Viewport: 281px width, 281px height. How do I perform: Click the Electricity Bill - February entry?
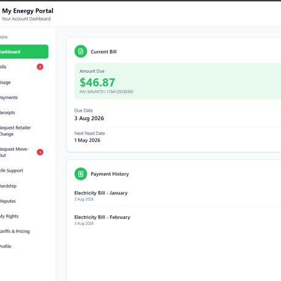click(x=178, y=220)
